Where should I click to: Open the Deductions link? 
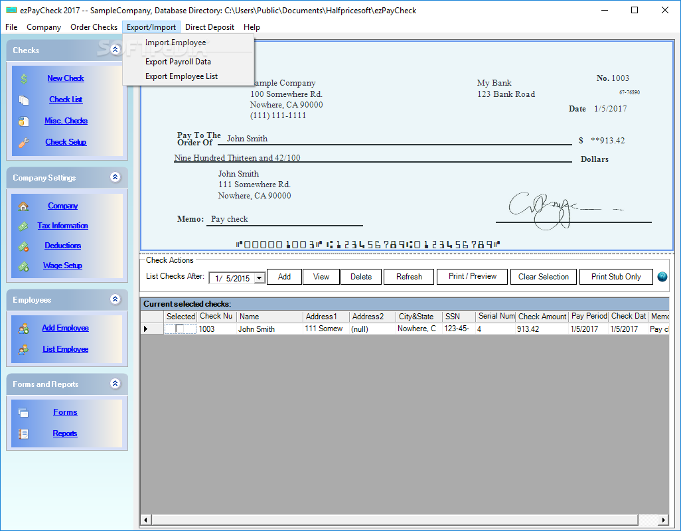point(63,246)
